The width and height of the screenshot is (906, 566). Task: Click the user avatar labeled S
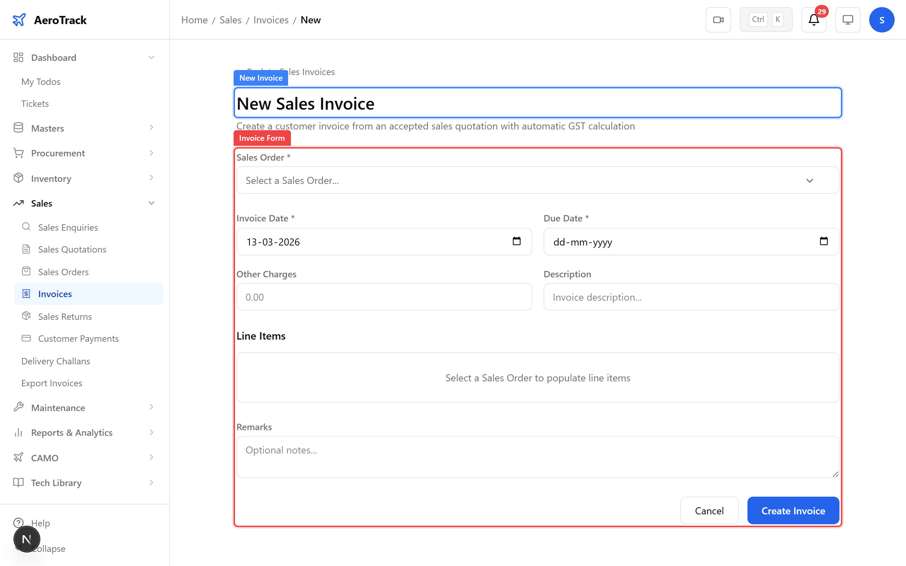pos(882,19)
